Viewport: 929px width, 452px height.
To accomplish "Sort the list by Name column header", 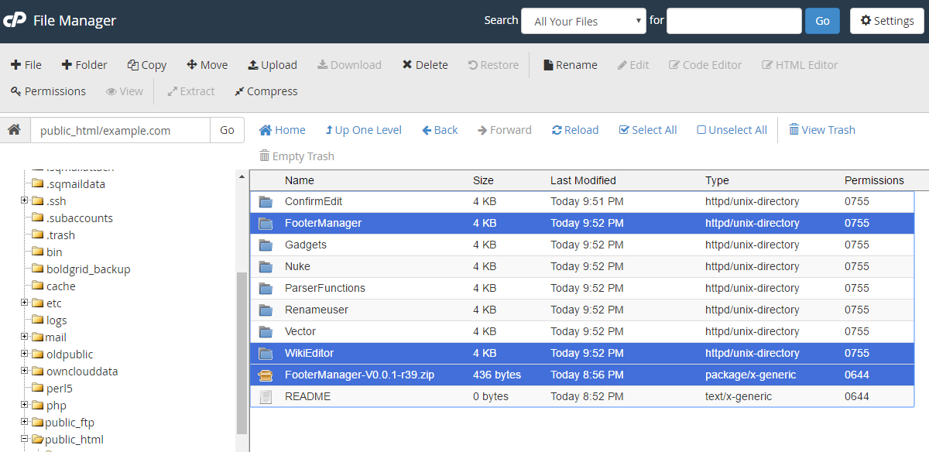I will click(300, 180).
